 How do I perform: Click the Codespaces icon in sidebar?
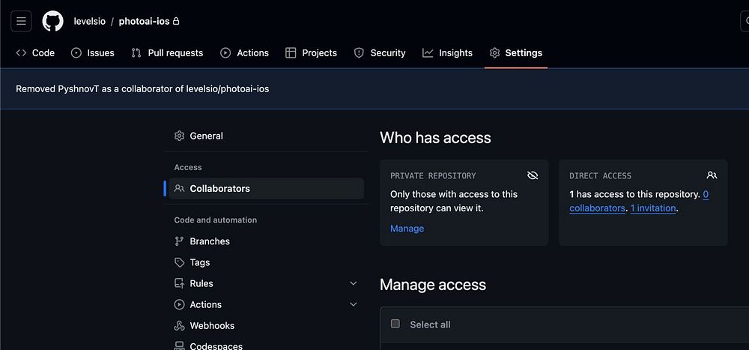(179, 346)
